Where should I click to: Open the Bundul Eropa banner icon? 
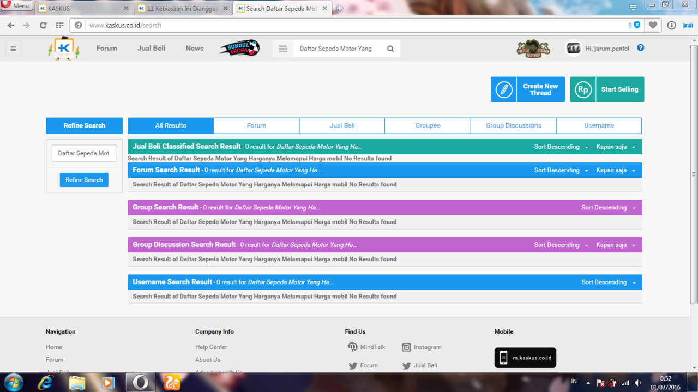(x=239, y=49)
